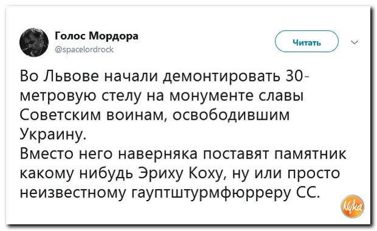377x231 pixels.
Task: Click the word Украину ending the first paragraph
Action: [x=52, y=134]
